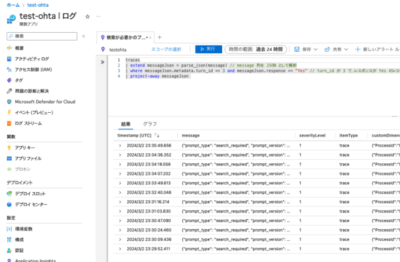Open the 共有 share dropdown
Screen dimensions: 400x262
tap(336, 49)
